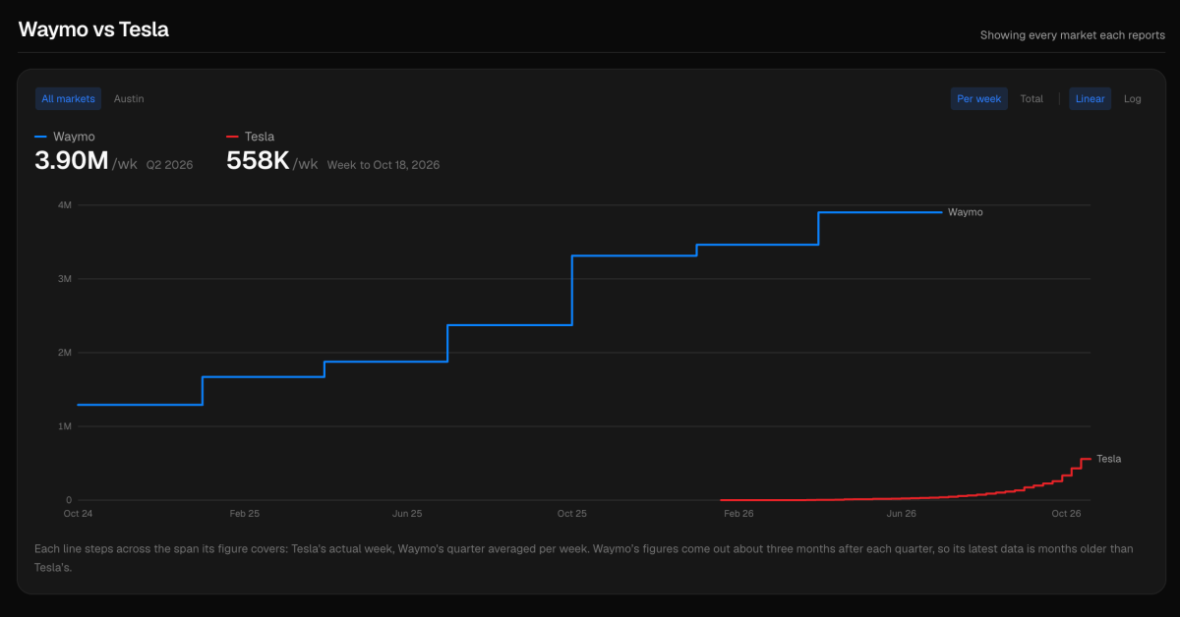The image size is (1180, 617).
Task: Click the Jun 25 axis marker
Action: 407,514
